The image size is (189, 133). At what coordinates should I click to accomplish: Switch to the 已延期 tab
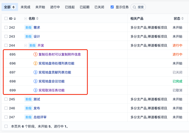85,7
